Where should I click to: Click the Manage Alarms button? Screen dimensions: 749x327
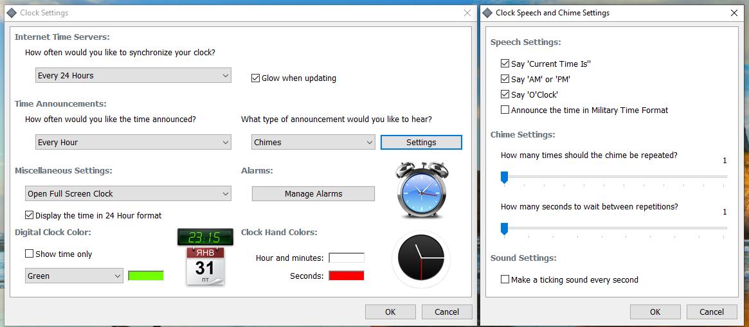coord(313,194)
